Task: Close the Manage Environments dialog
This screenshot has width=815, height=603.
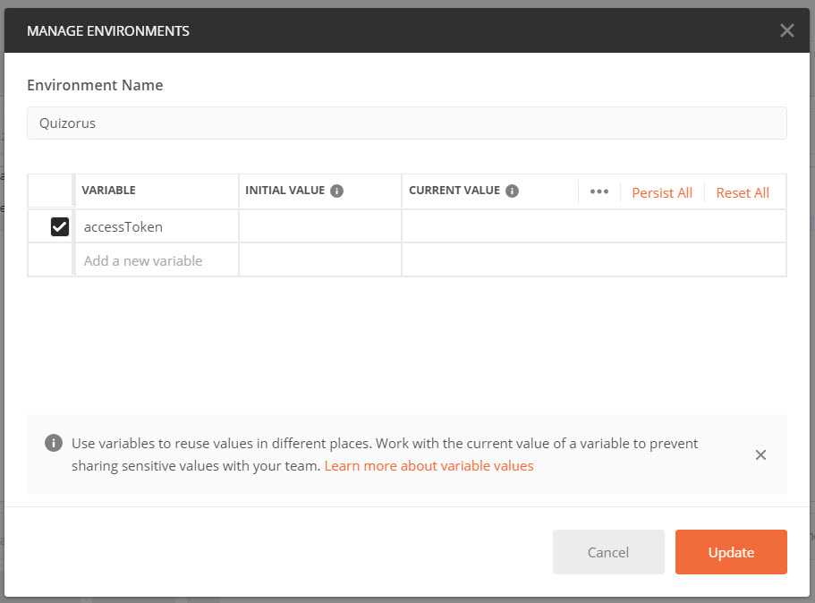Action: point(786,30)
